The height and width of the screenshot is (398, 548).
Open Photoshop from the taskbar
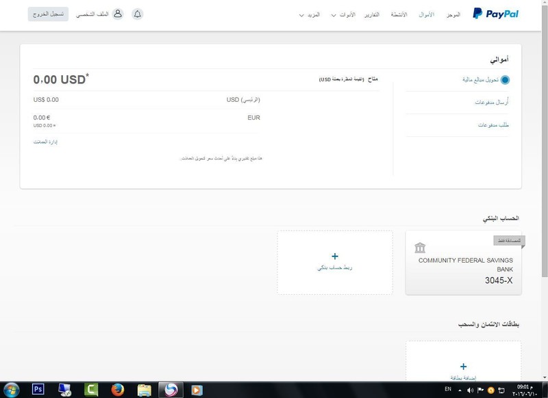(38, 389)
